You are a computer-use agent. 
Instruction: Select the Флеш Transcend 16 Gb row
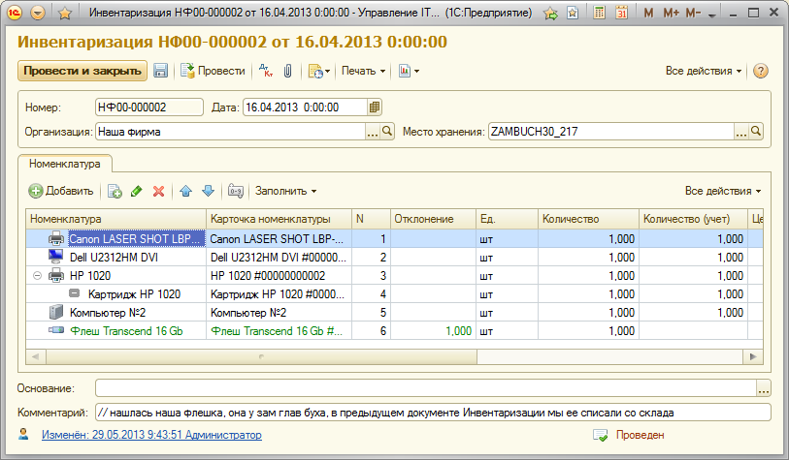tap(394, 331)
